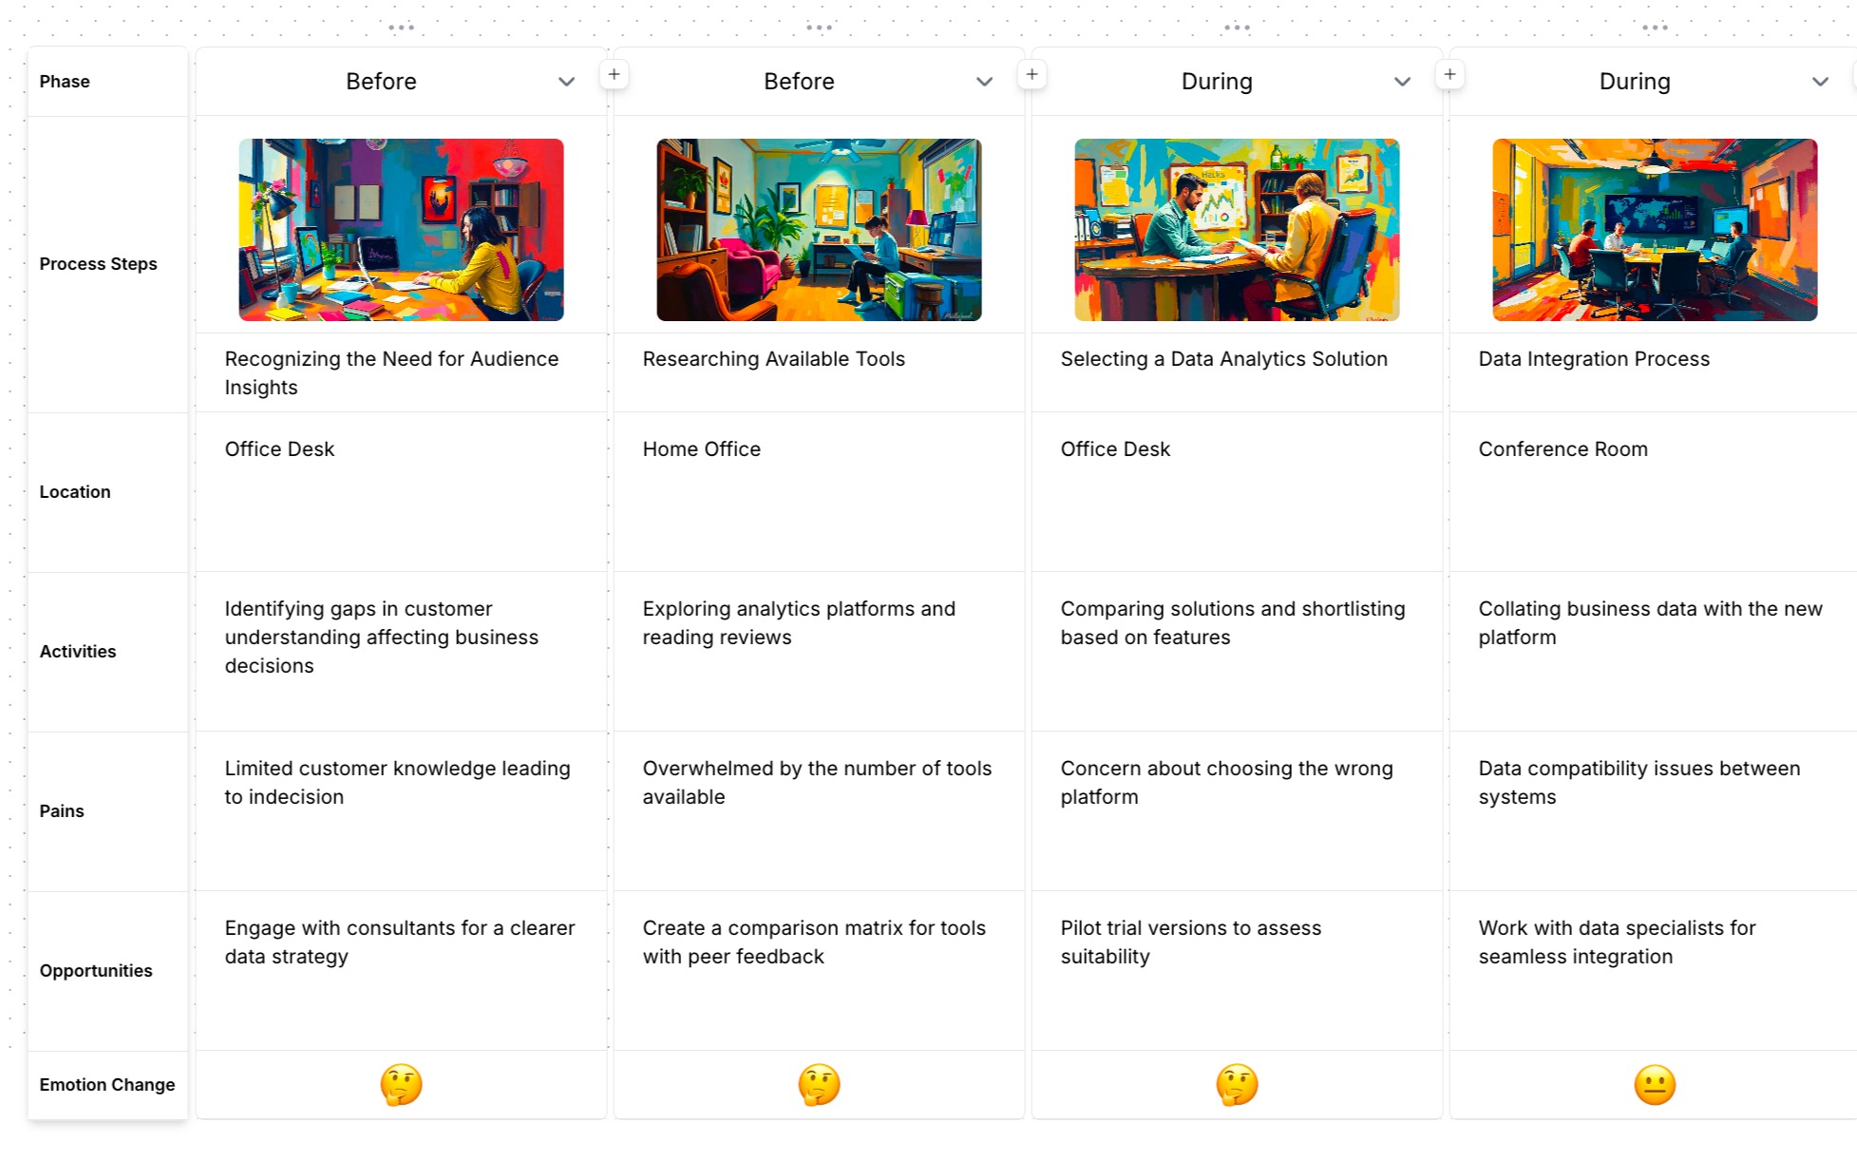Select the Process Steps row label
The width and height of the screenshot is (1857, 1161).
[98, 264]
